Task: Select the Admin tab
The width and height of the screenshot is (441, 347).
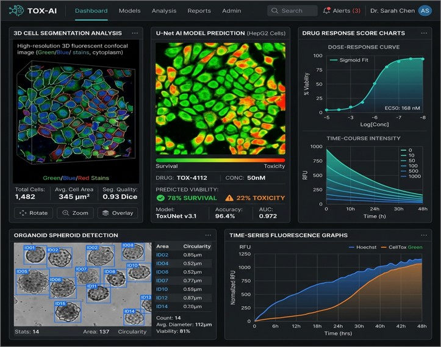Action: [x=231, y=11]
